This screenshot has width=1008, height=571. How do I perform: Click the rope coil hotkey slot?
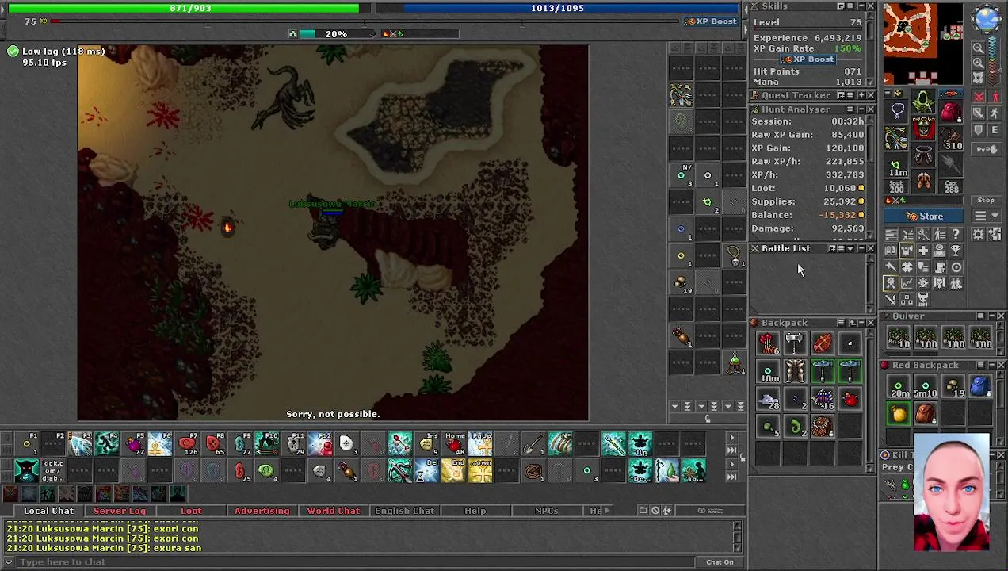(533, 471)
